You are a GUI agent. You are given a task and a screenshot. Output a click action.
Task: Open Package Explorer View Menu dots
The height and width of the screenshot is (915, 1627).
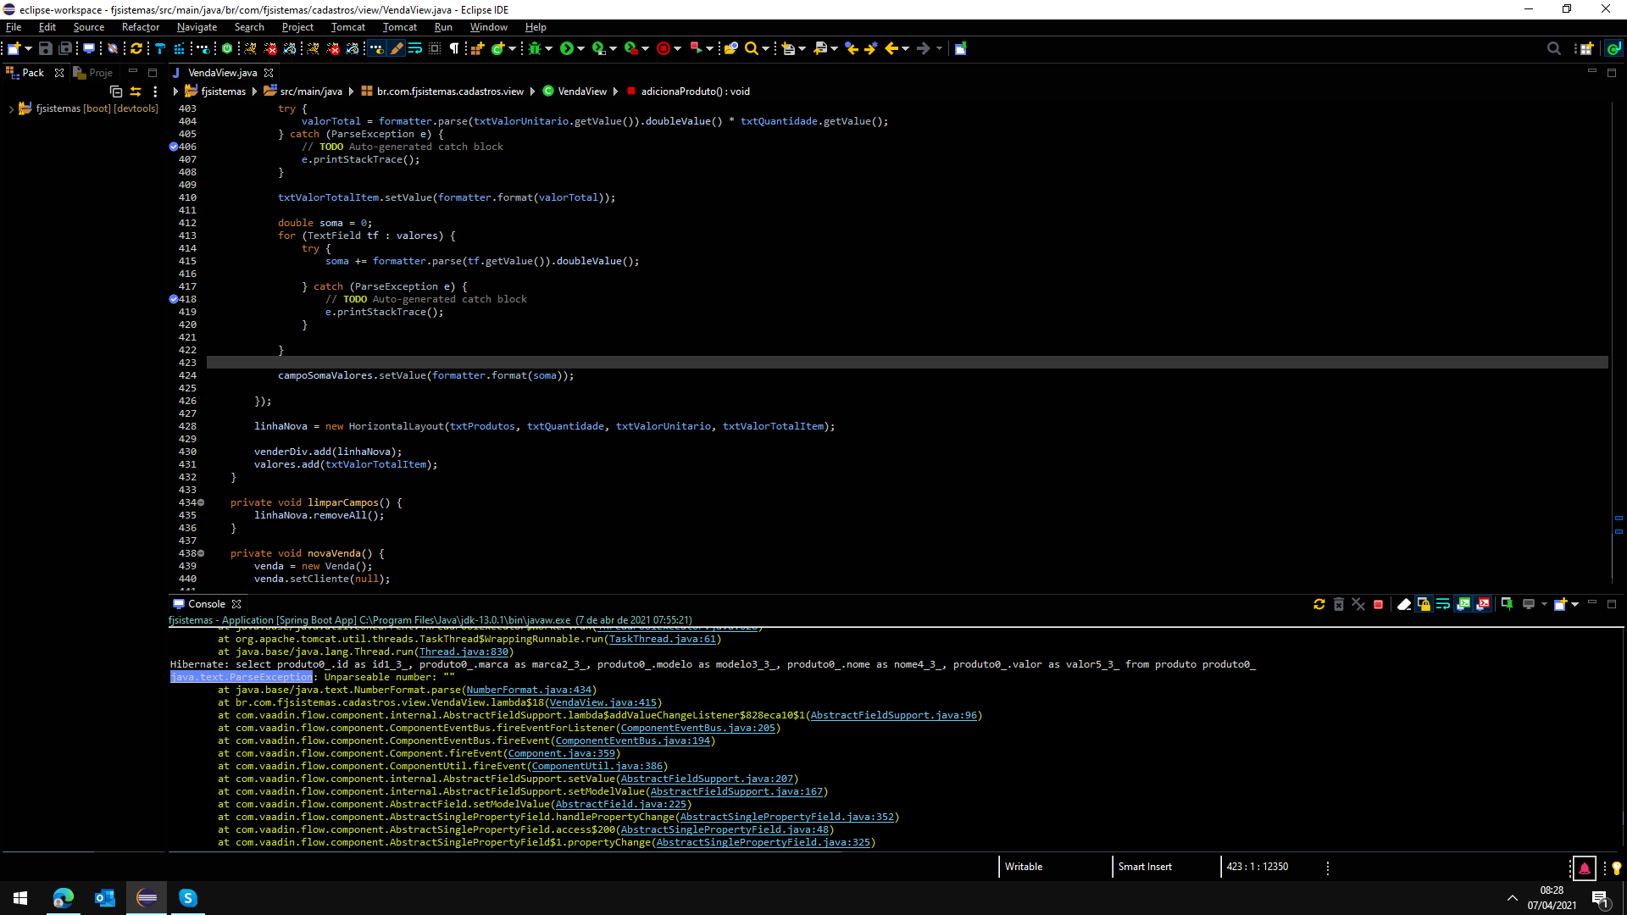(x=155, y=91)
